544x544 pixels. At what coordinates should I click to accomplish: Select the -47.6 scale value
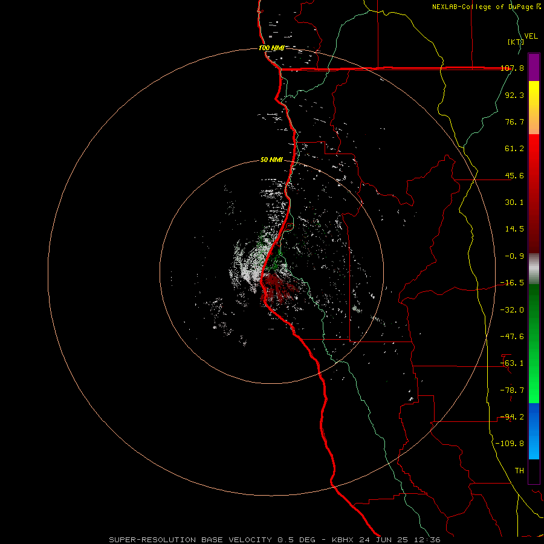tap(512, 337)
